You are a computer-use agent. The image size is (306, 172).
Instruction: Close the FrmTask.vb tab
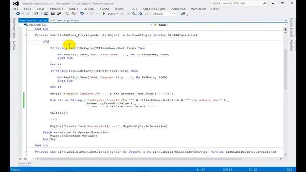pos(45,20)
